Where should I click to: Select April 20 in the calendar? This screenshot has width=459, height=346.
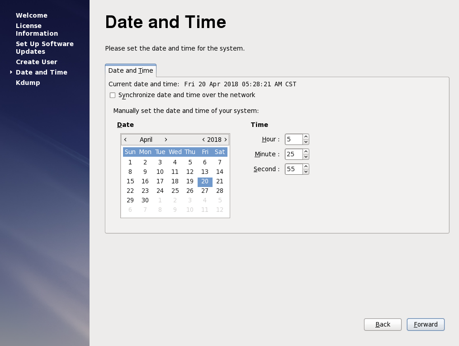(205, 181)
